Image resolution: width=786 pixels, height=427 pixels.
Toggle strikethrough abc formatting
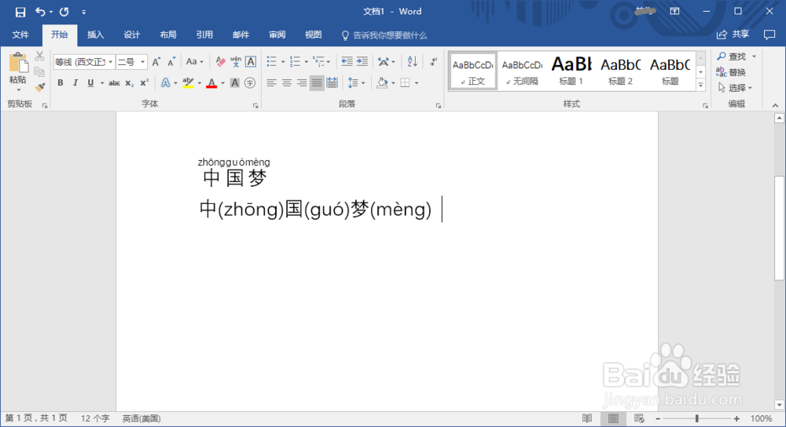pyautogui.click(x=114, y=82)
